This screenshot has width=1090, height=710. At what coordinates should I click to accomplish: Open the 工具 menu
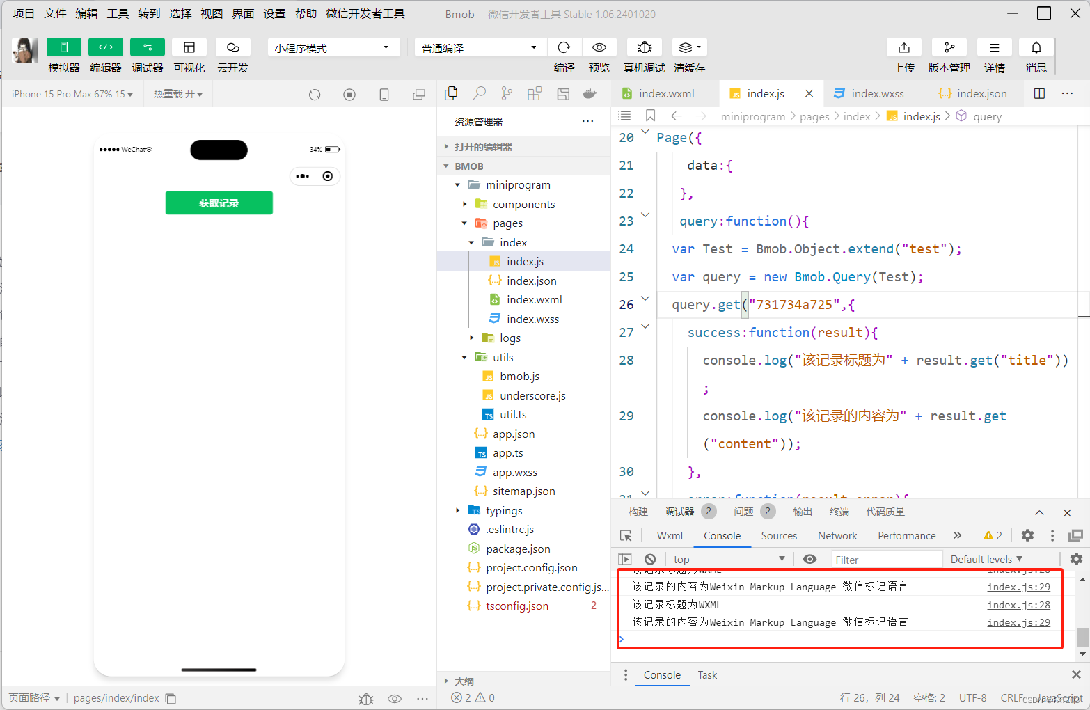pyautogui.click(x=118, y=14)
